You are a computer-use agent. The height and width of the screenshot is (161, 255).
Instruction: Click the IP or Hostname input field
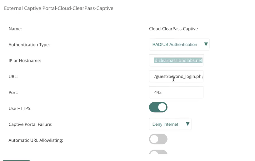click(x=176, y=61)
